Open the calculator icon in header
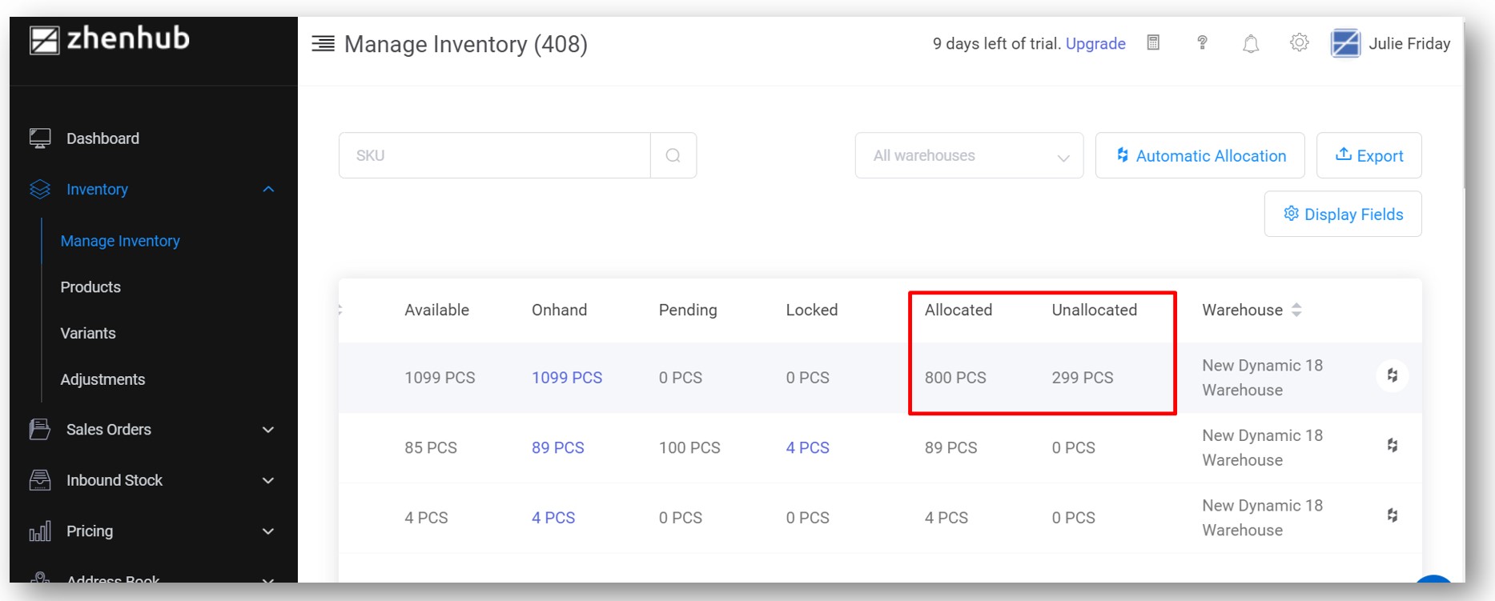This screenshot has width=1495, height=601. [x=1153, y=42]
